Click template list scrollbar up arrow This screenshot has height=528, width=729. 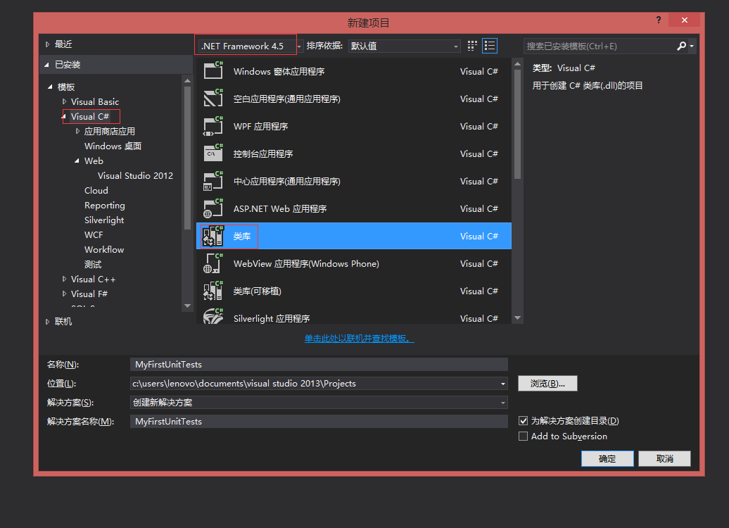517,64
